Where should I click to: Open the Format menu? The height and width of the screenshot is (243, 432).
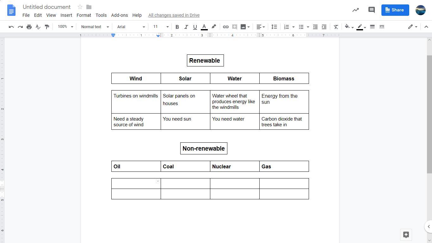tap(84, 15)
